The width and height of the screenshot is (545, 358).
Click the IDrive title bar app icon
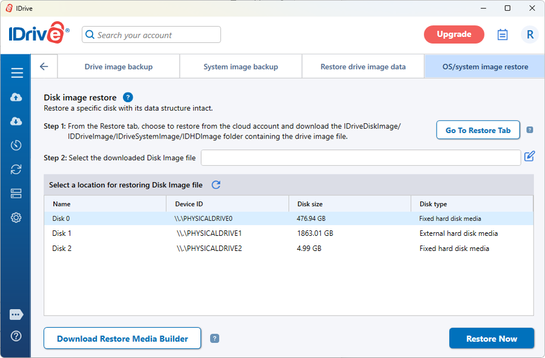[9, 8]
